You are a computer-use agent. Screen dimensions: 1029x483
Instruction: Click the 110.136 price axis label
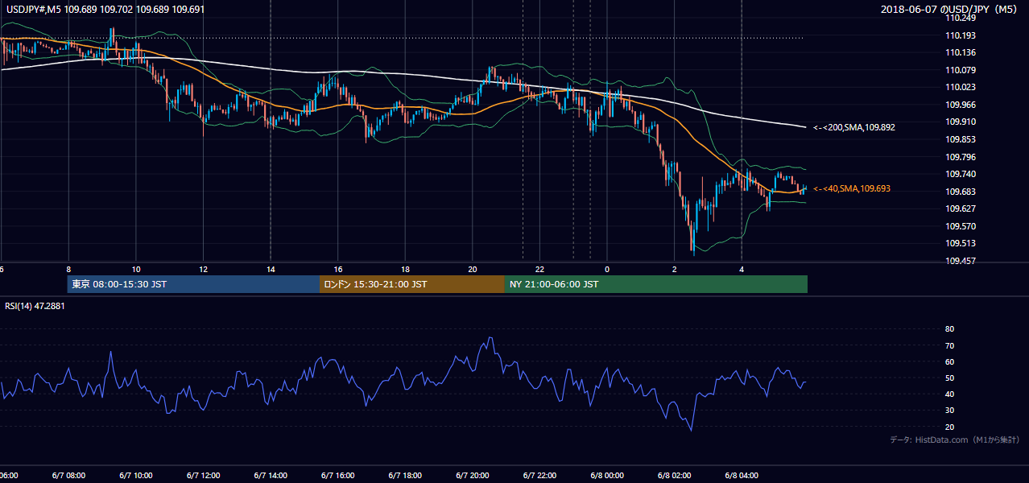coord(961,53)
